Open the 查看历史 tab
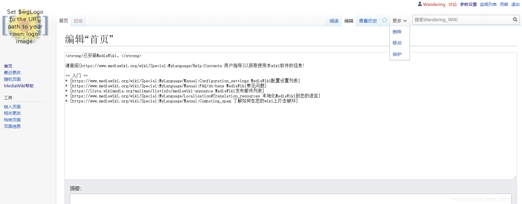522x204 pixels. (368, 21)
